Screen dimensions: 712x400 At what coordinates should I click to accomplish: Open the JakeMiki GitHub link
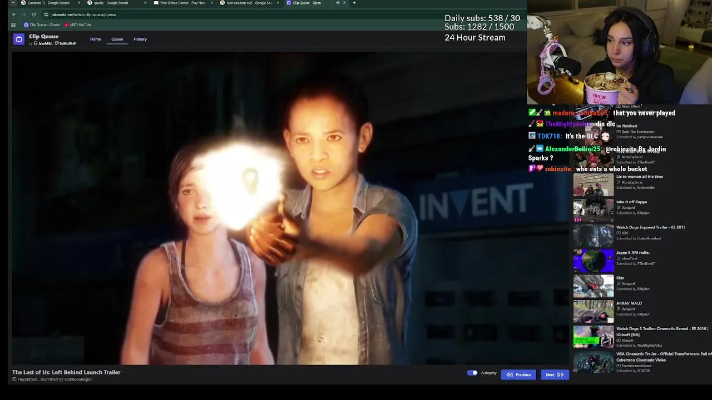click(42, 43)
